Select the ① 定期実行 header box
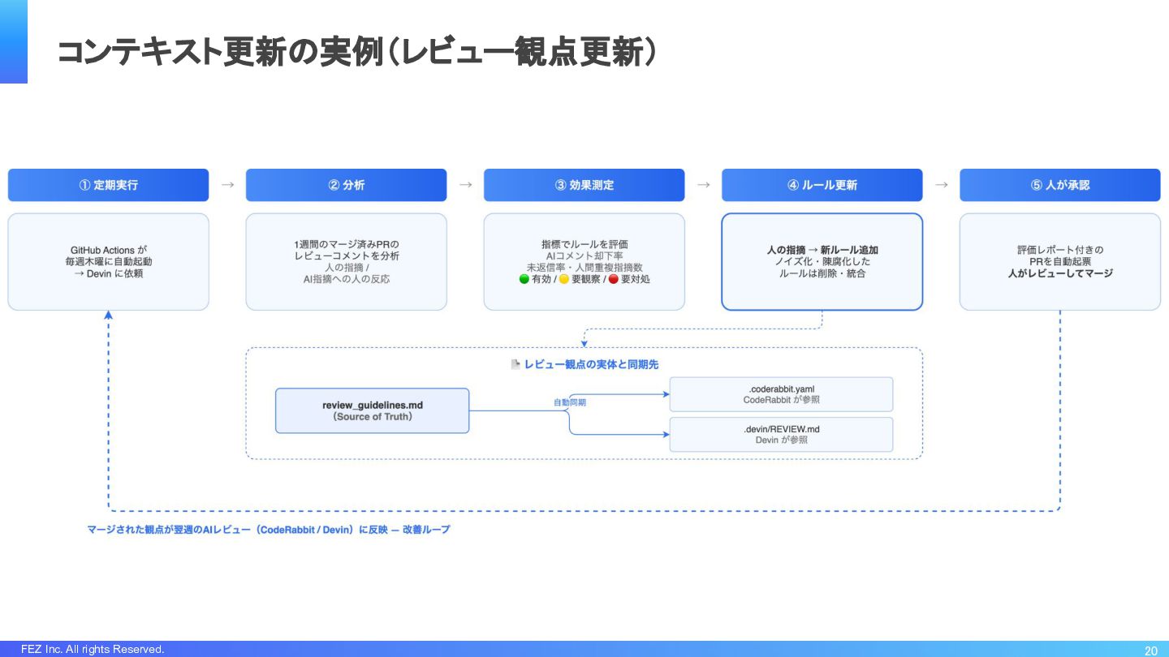Screen dimensions: 1169x657 point(108,185)
